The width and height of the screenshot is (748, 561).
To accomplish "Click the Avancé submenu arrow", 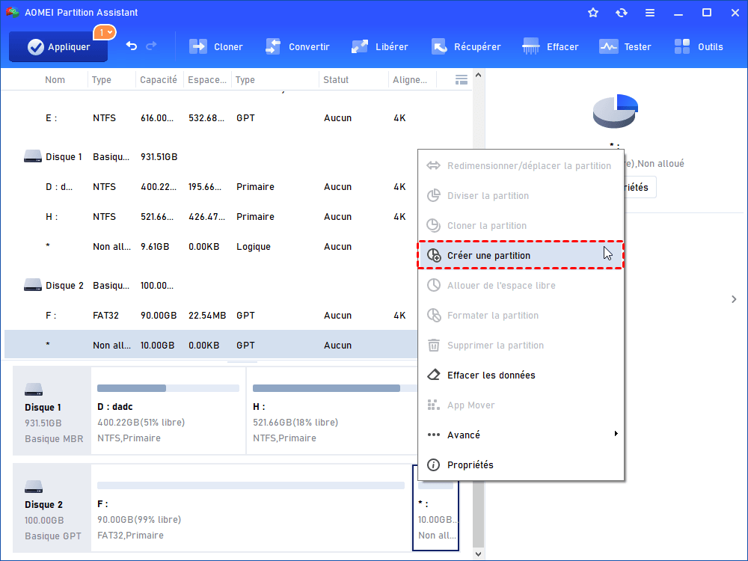I will pyautogui.click(x=616, y=434).
